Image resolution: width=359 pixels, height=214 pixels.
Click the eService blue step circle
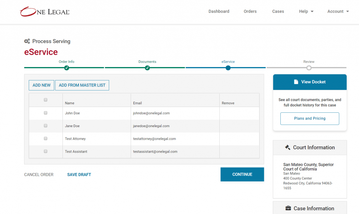(228, 68)
